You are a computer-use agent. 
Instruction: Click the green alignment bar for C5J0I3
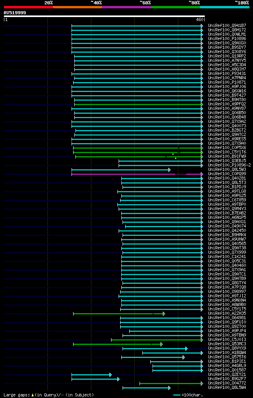[157, 340]
